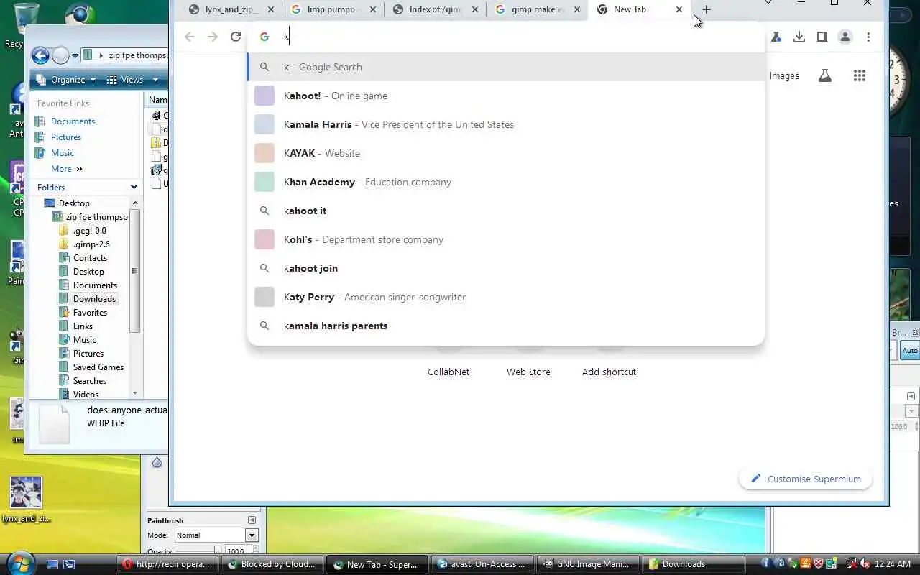920x575 pixels.
Task: Go back in the browser
Action: point(190,37)
